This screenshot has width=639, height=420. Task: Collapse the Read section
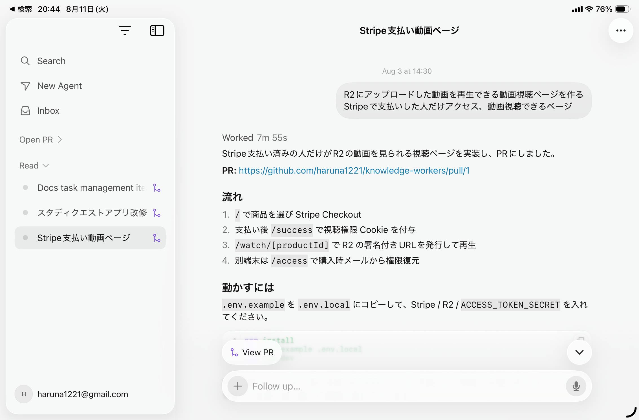[34, 165]
